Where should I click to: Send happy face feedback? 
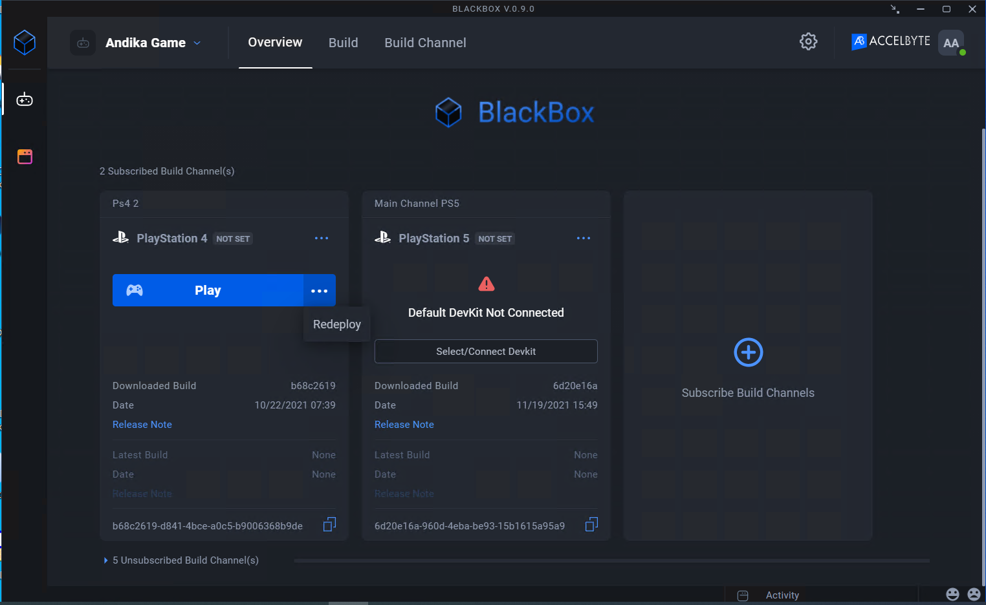(952, 594)
